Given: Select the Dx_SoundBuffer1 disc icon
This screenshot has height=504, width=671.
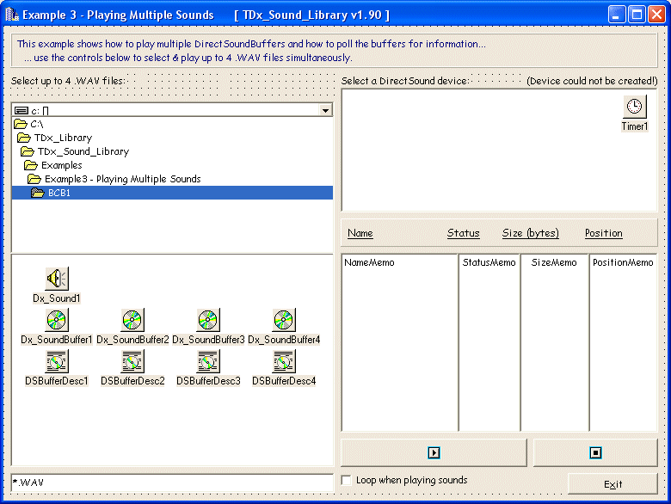Looking at the screenshot, I should [57, 320].
